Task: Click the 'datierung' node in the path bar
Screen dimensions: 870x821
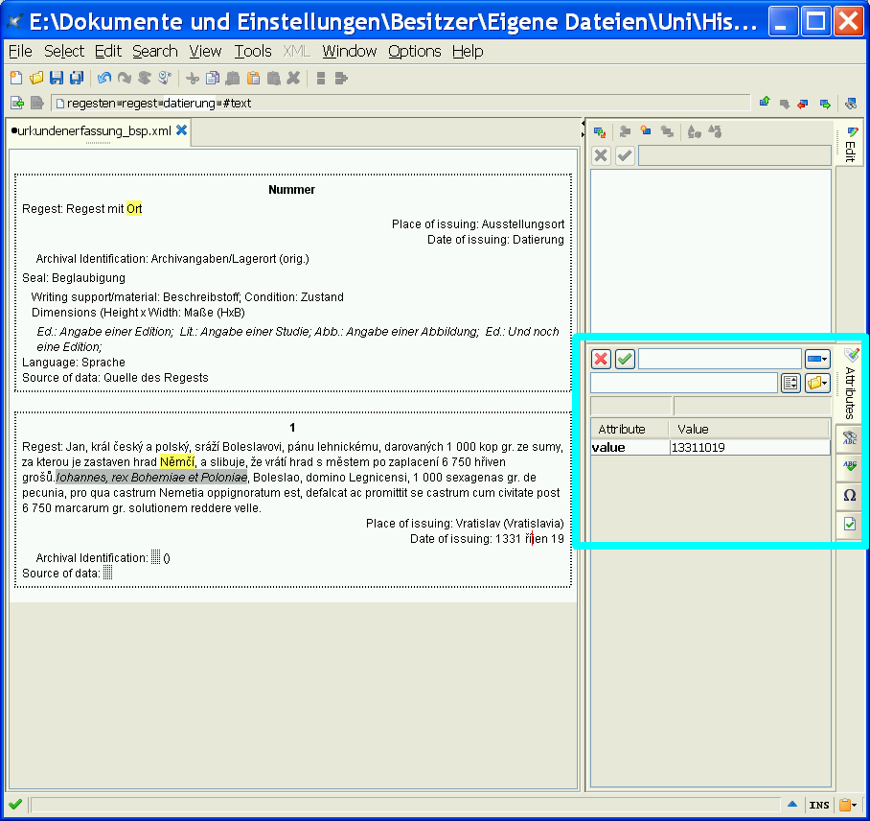Action: [x=189, y=104]
